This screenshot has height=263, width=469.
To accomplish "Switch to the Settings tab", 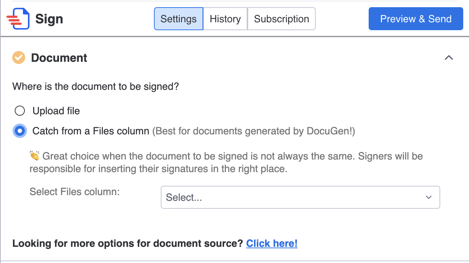I will tap(178, 19).
